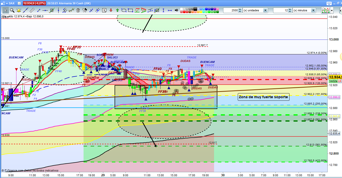The height and width of the screenshot is (178, 342).
Task: Expand the indicators button dropdown arrow
Action: point(332,10)
